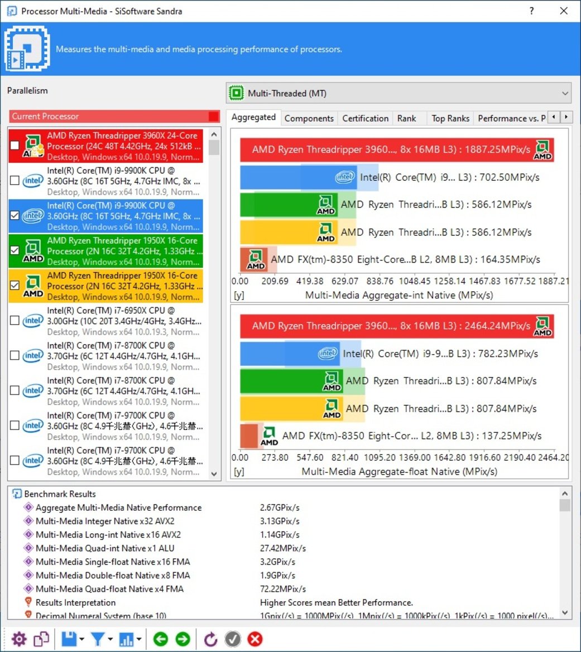Click the Intel logo of the blue-highlighted i9-9900K entry
The height and width of the screenshot is (652, 581).
click(33, 215)
